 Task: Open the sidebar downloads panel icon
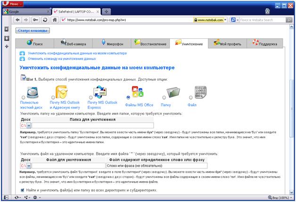(7, 38)
